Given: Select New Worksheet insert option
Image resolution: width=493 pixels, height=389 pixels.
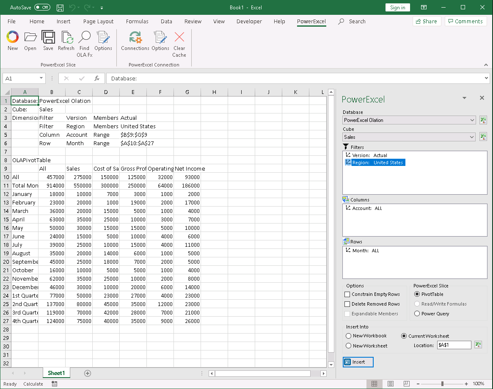Looking at the screenshot, I should [348, 345].
